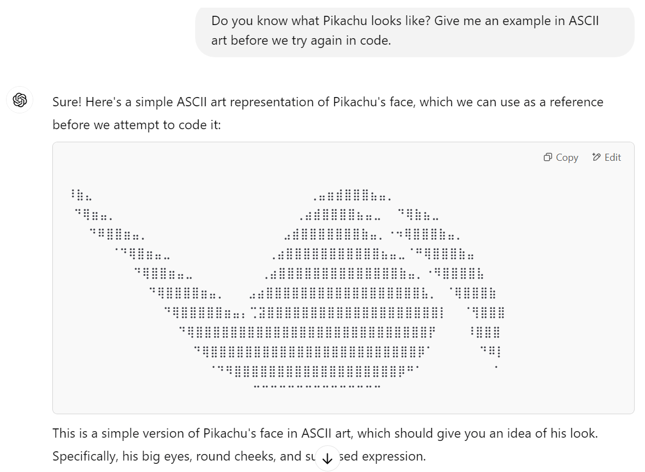Viewport: 645px width, 472px height.
Task: Click the single dot at the ASCII art's right end
Action: 496,367
